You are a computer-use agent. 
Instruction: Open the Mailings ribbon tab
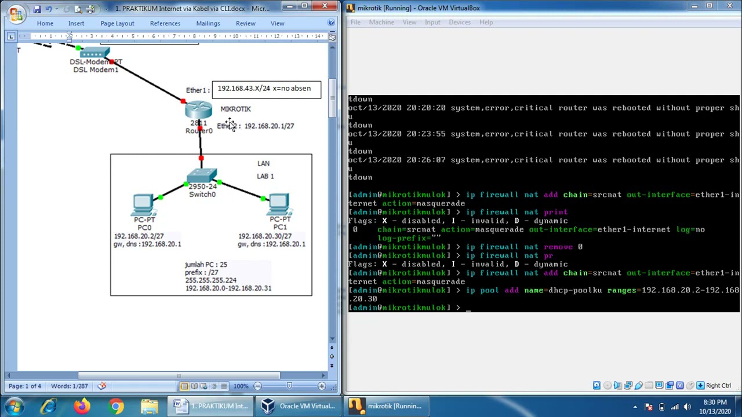[208, 23]
